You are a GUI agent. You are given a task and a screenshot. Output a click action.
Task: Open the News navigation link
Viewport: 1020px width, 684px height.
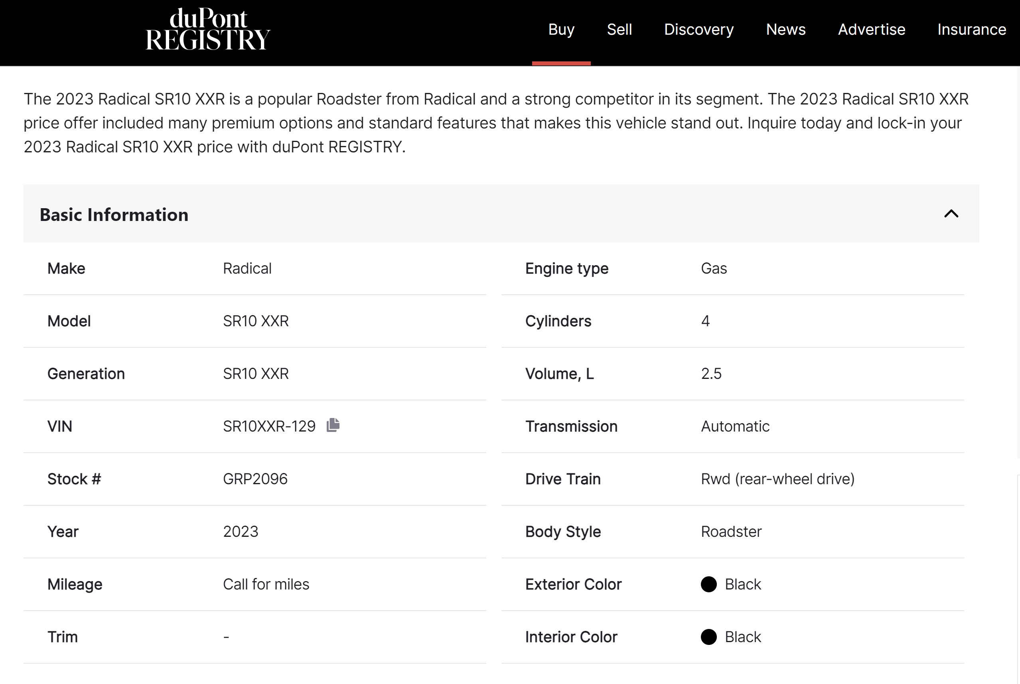[x=785, y=30]
